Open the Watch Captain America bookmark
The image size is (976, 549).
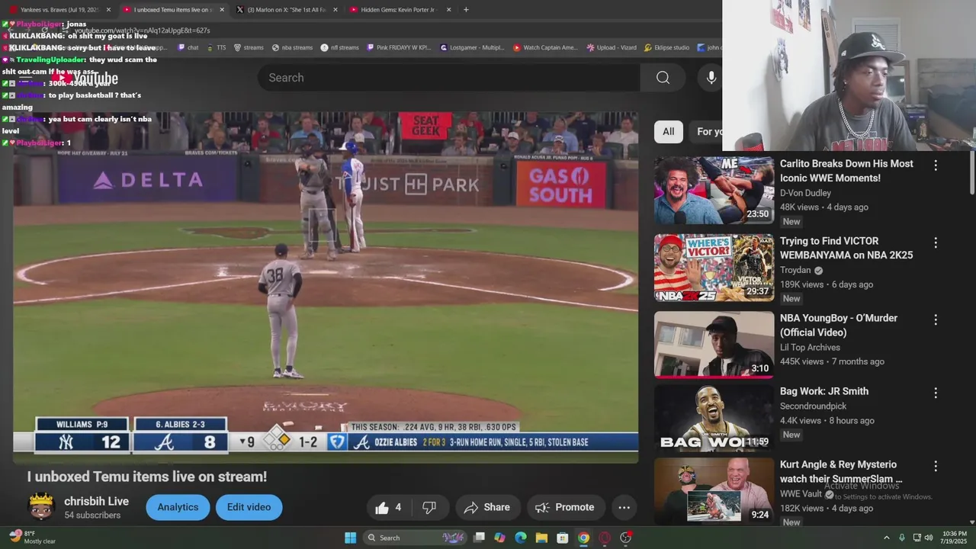pyautogui.click(x=545, y=47)
